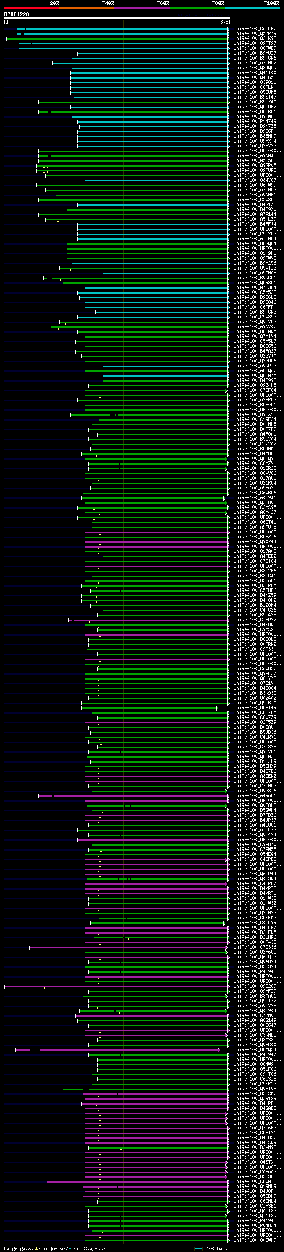Click the cyan alignment bar for UniRef100_C6TFG7

coord(123,29)
